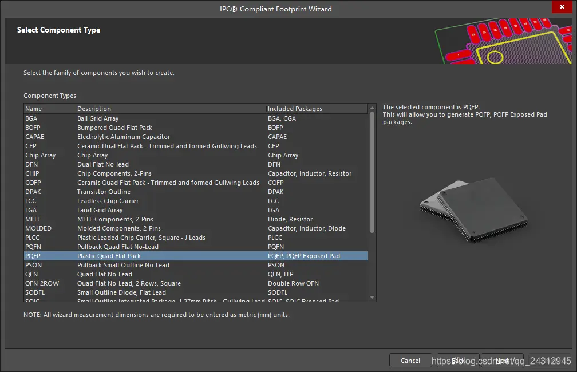Select the MELF Components, 2-Pins row
The width and height of the screenshot is (577, 372).
(196, 219)
